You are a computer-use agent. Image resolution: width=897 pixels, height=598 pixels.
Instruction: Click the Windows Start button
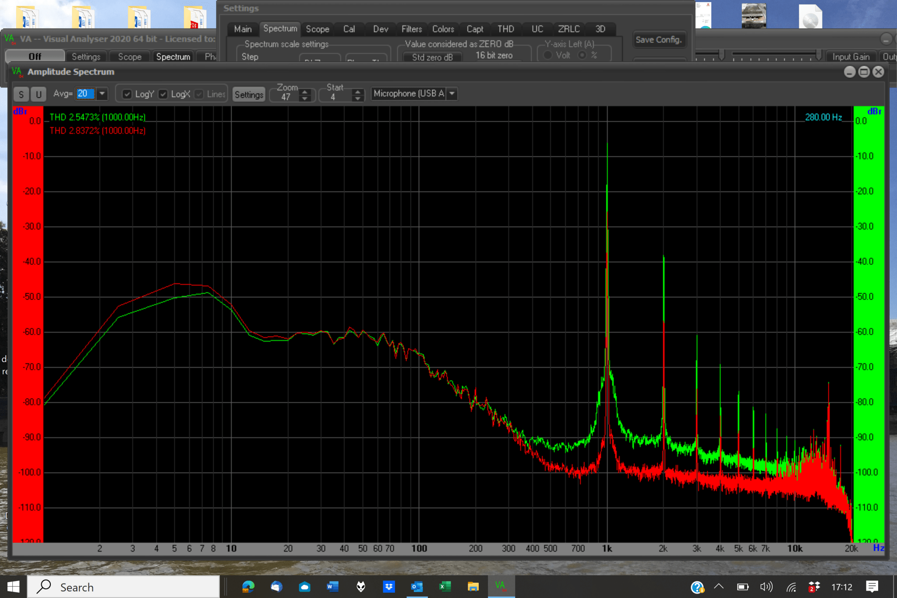(x=13, y=587)
